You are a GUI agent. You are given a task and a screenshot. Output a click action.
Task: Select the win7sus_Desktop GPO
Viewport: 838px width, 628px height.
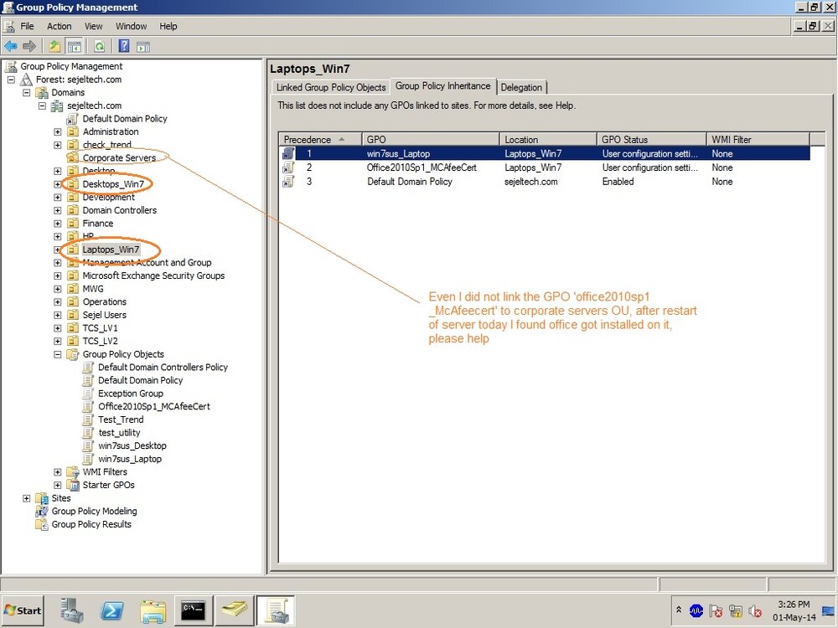pyautogui.click(x=132, y=446)
